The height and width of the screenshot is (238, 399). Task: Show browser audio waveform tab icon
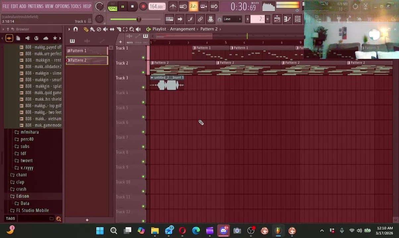[x=9, y=38]
